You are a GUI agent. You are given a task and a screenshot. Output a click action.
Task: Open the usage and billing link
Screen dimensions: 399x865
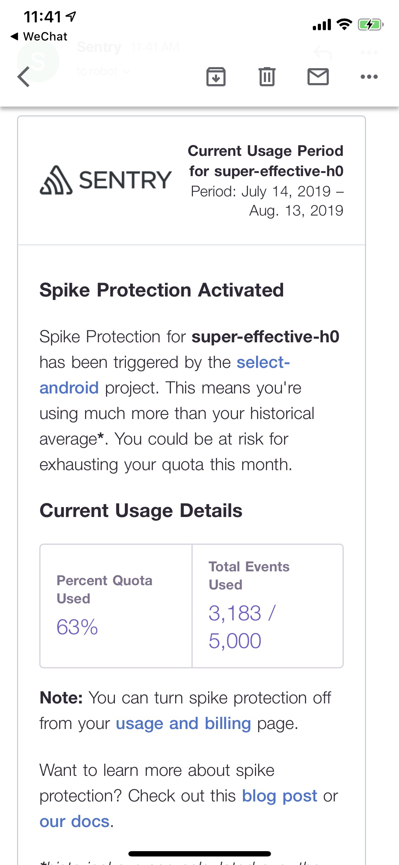[x=183, y=723]
